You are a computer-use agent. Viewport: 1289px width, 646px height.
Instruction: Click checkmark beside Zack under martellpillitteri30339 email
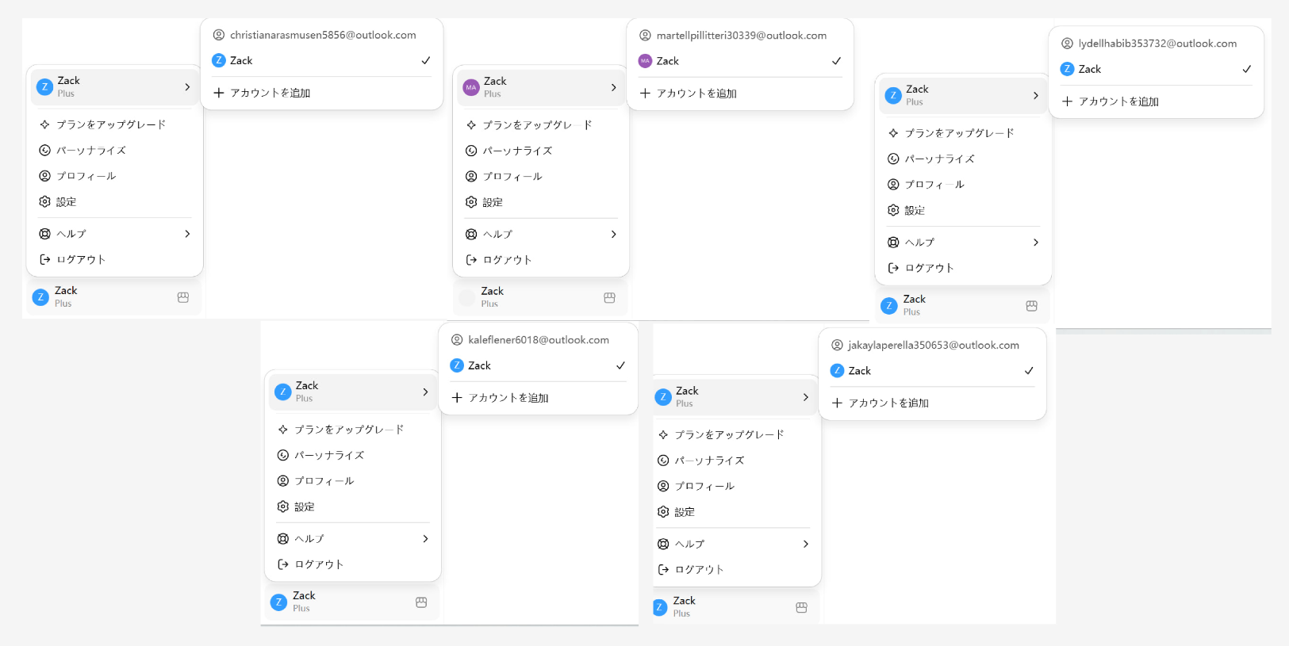tap(836, 61)
